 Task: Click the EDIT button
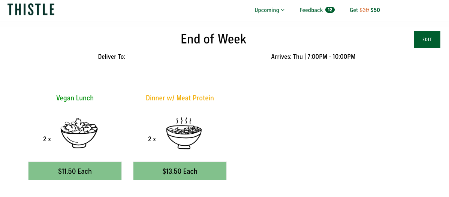427,39
